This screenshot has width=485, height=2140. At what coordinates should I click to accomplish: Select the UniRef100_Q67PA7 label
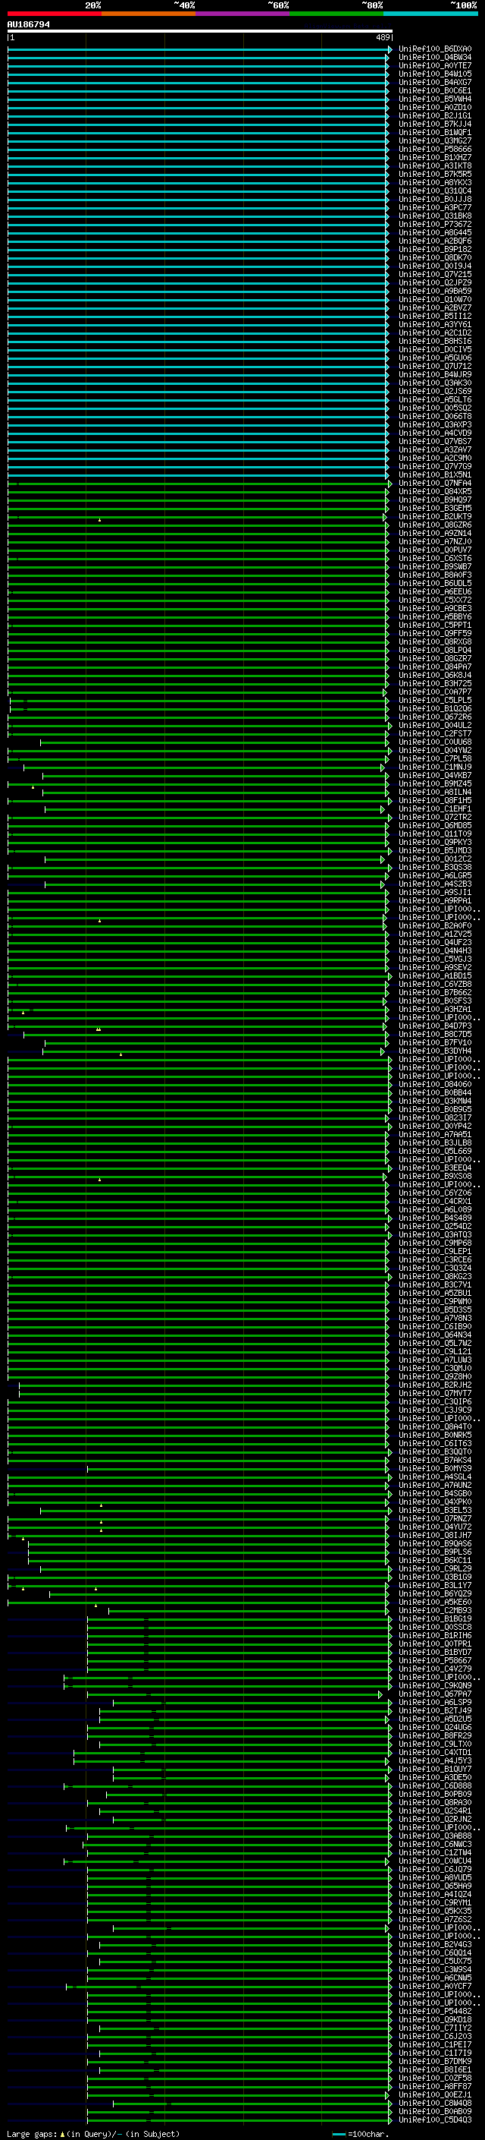click(435, 1694)
